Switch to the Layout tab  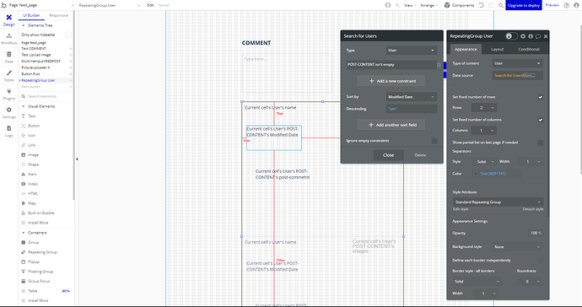497,49
